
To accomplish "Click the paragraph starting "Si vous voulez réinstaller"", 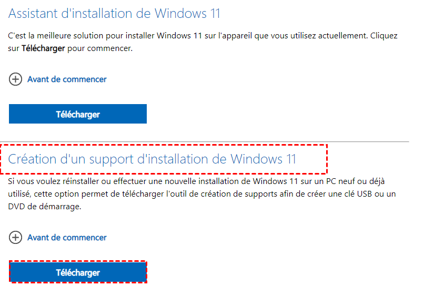I will coord(203,194).
